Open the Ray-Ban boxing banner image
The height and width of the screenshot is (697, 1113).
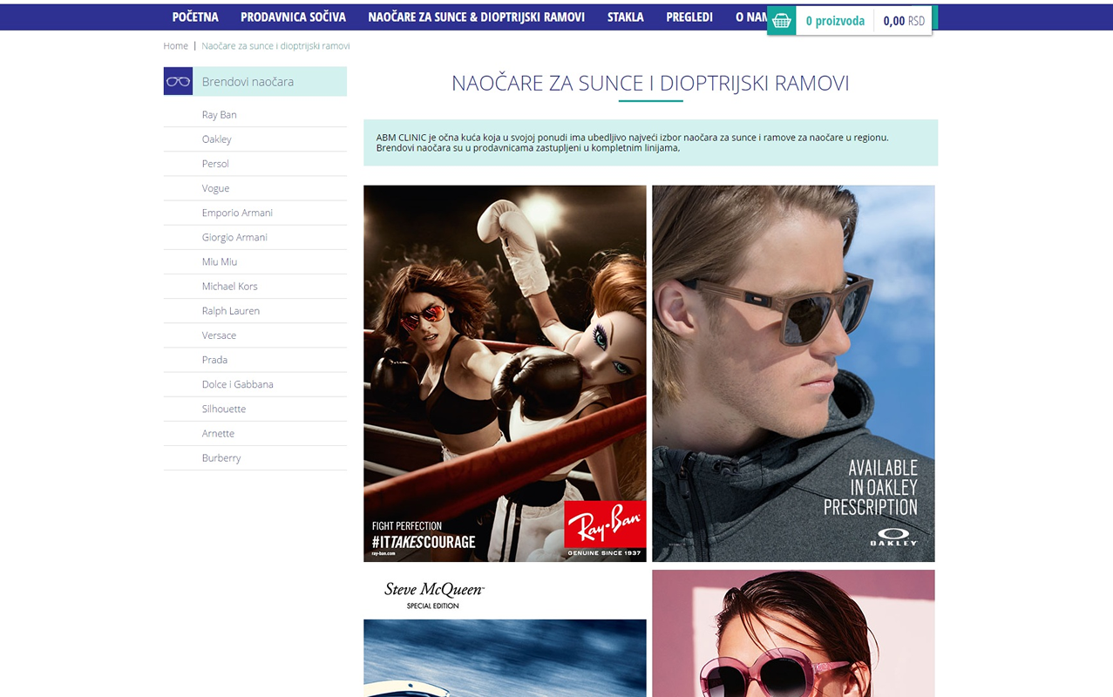coord(505,373)
